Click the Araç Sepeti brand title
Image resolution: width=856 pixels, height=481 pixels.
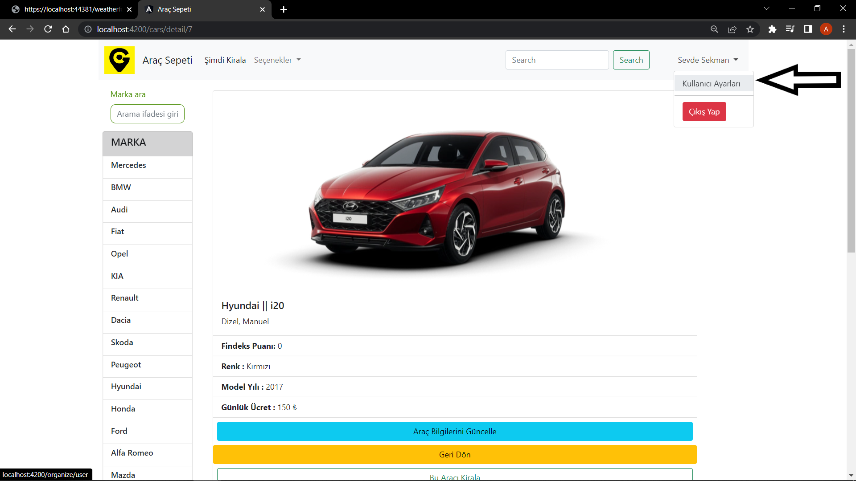coord(168,60)
